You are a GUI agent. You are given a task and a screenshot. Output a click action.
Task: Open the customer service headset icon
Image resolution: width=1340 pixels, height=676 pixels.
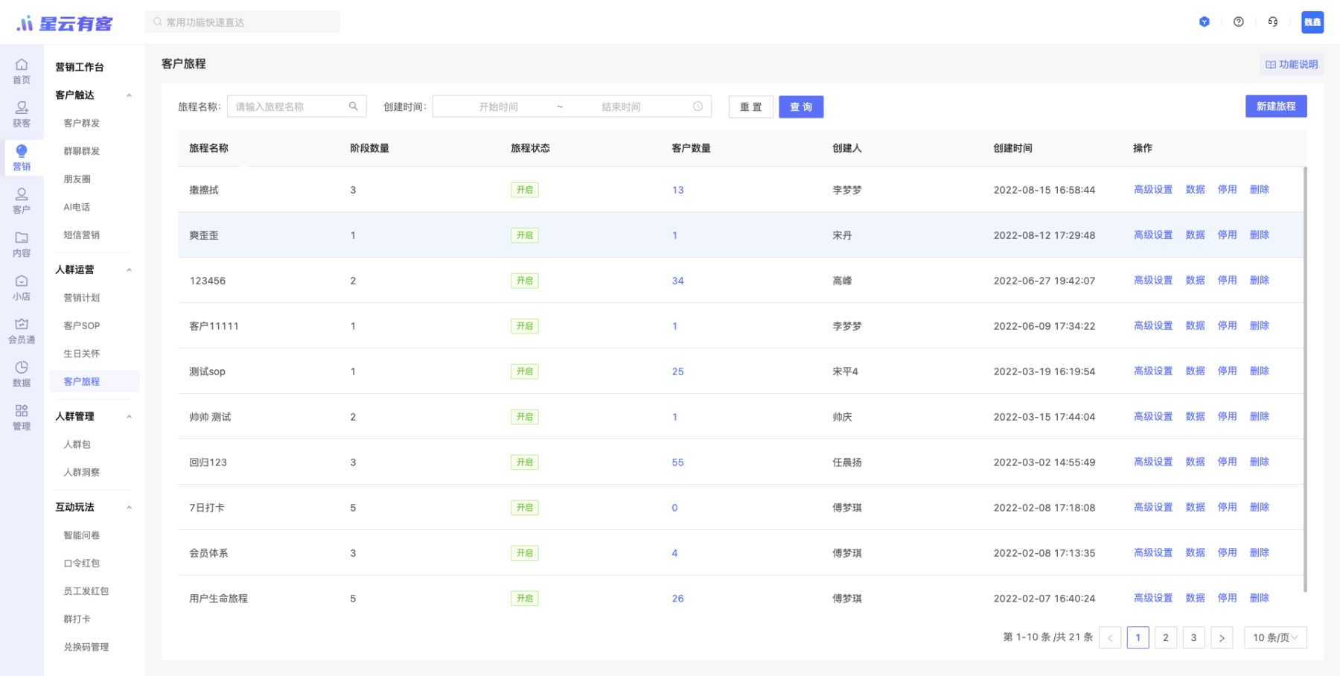coord(1273,22)
